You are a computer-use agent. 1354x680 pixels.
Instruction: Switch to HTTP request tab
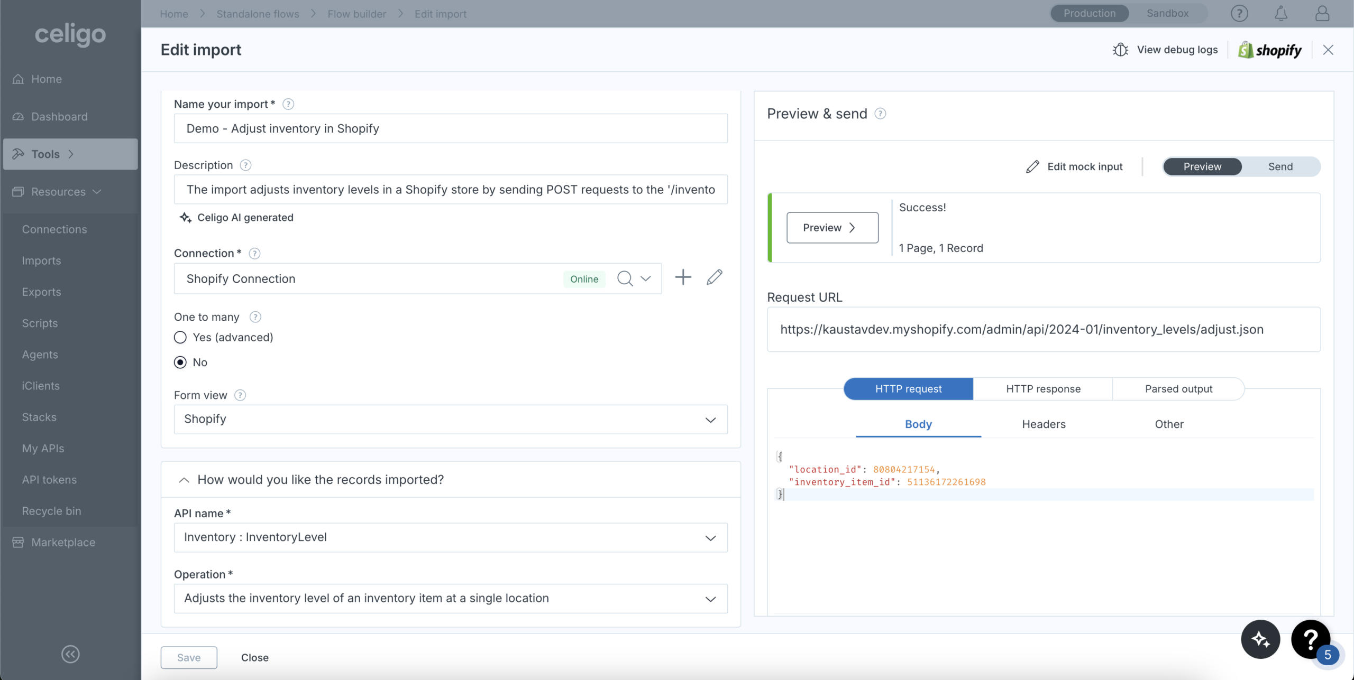click(908, 389)
